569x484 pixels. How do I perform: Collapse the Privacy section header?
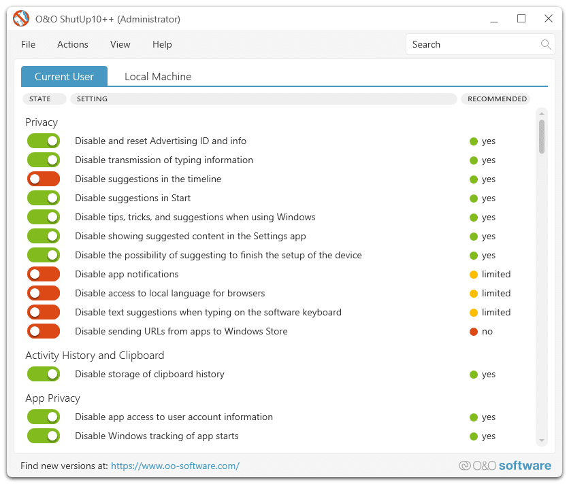click(42, 122)
